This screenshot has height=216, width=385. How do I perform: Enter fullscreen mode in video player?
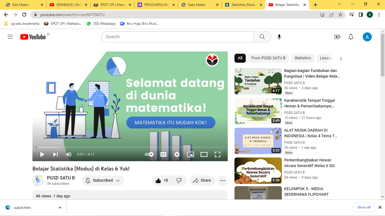pyautogui.click(x=217, y=154)
